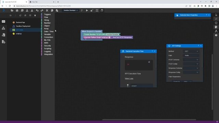219x123 pixels.
Task: Open the Response Entity dropdown
Action: (191, 72)
